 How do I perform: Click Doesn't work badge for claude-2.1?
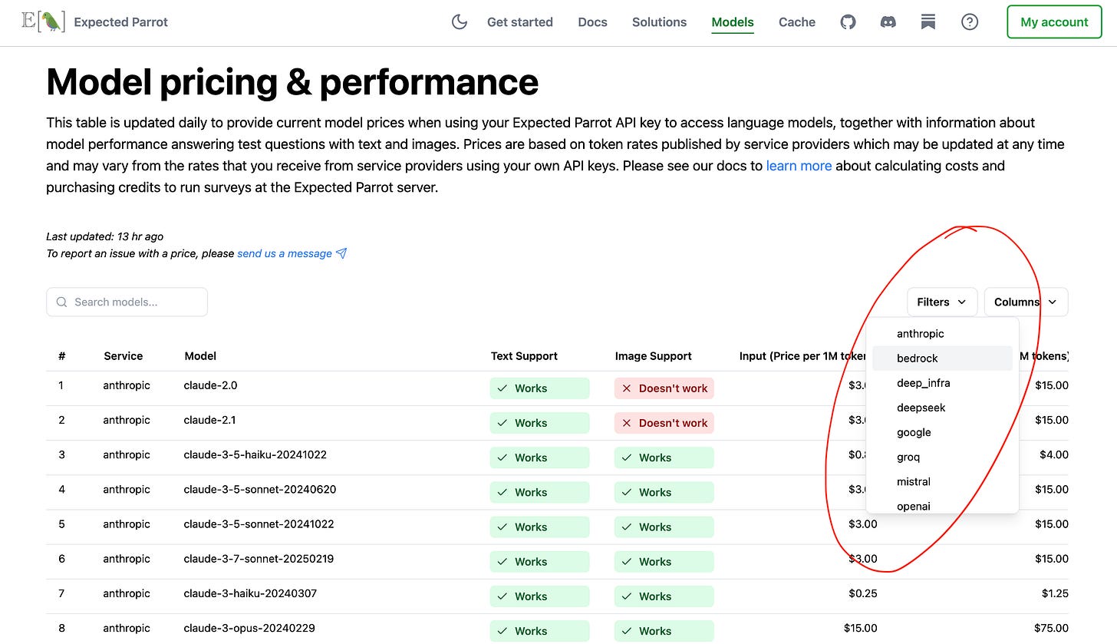[664, 423]
